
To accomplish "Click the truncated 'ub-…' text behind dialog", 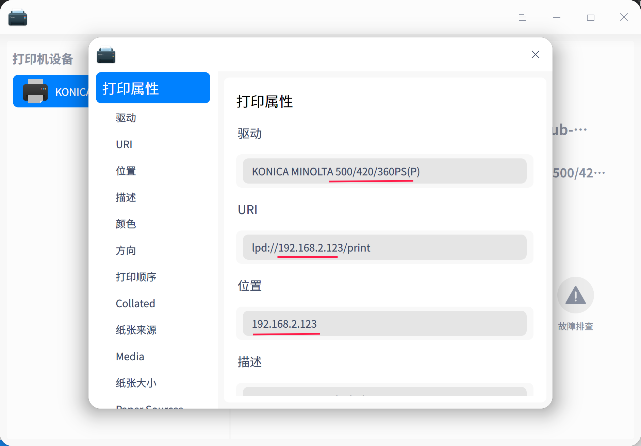I will pyautogui.click(x=570, y=130).
